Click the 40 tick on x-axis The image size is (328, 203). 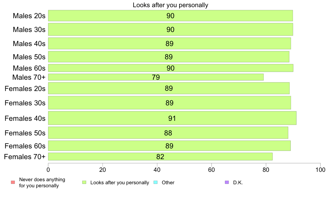157,170
